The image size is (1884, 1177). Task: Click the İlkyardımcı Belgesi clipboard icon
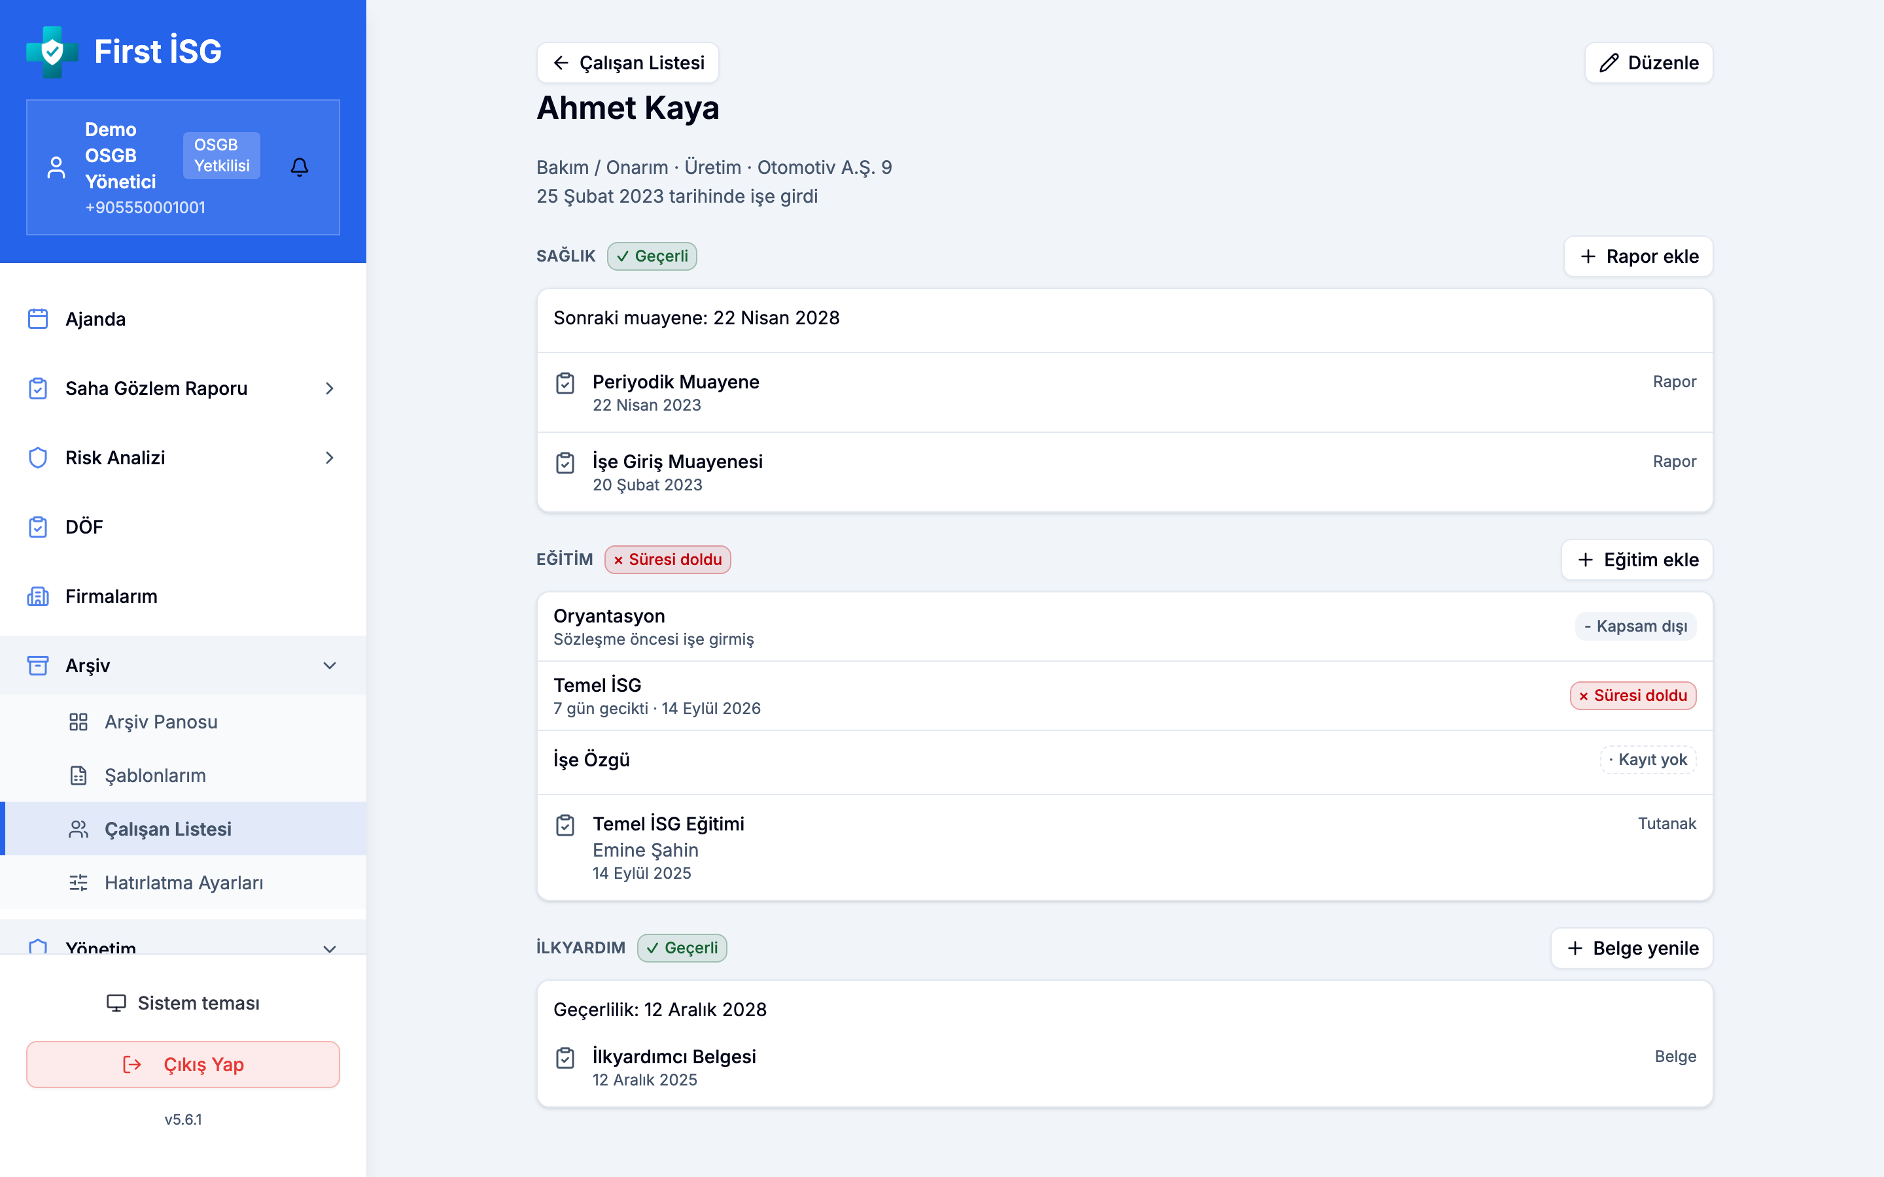click(565, 1058)
